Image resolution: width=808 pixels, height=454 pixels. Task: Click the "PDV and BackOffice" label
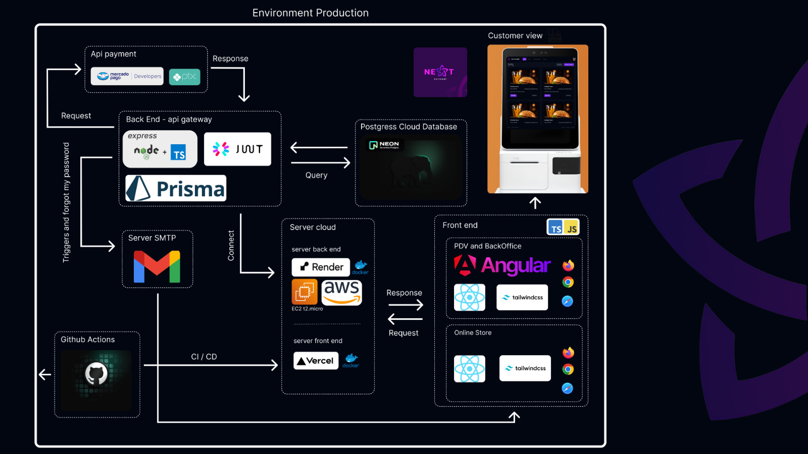click(488, 246)
